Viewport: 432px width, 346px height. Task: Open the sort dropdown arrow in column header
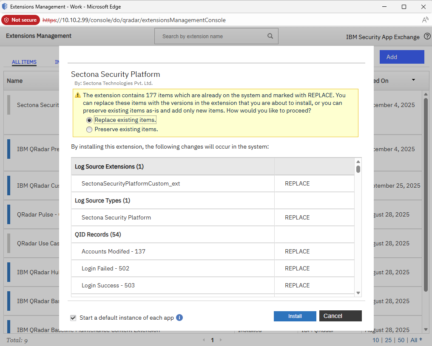tap(413, 80)
